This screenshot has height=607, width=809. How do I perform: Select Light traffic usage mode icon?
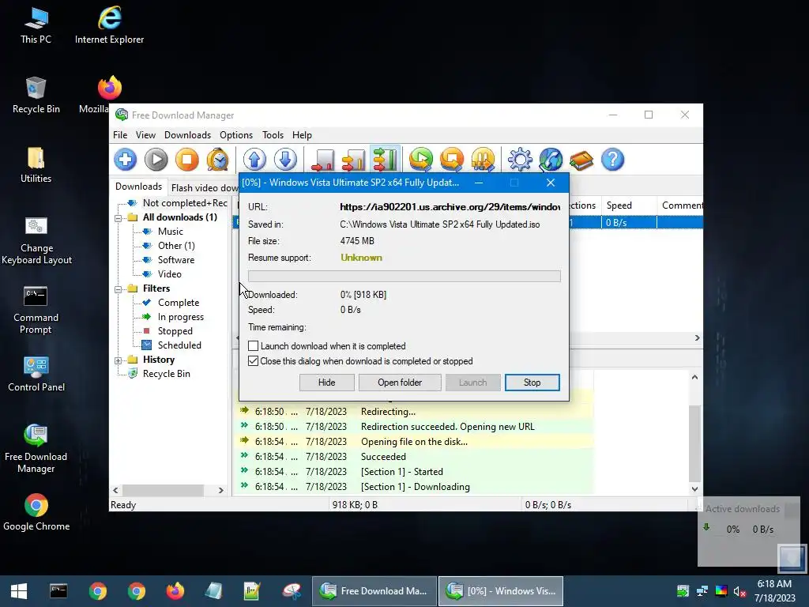[323, 160]
